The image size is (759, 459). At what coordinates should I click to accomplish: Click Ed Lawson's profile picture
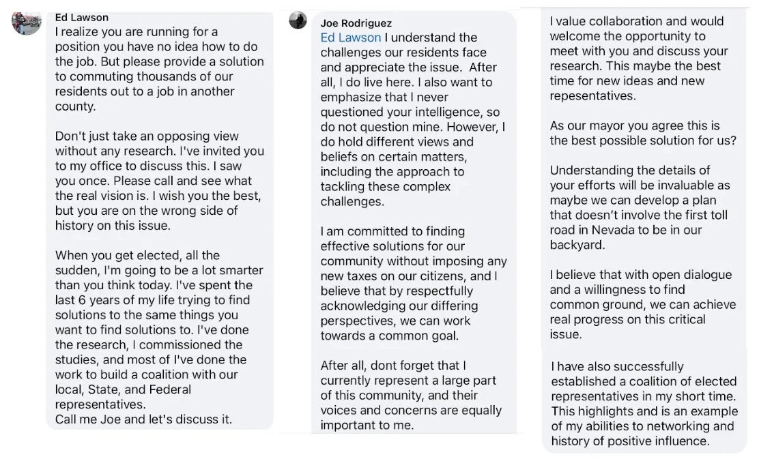pos(27,23)
